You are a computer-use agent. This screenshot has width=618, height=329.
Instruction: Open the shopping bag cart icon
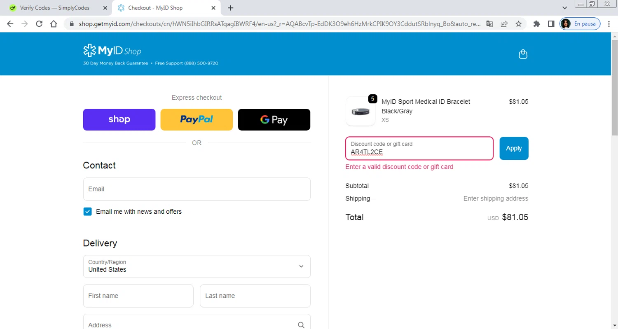click(x=523, y=54)
